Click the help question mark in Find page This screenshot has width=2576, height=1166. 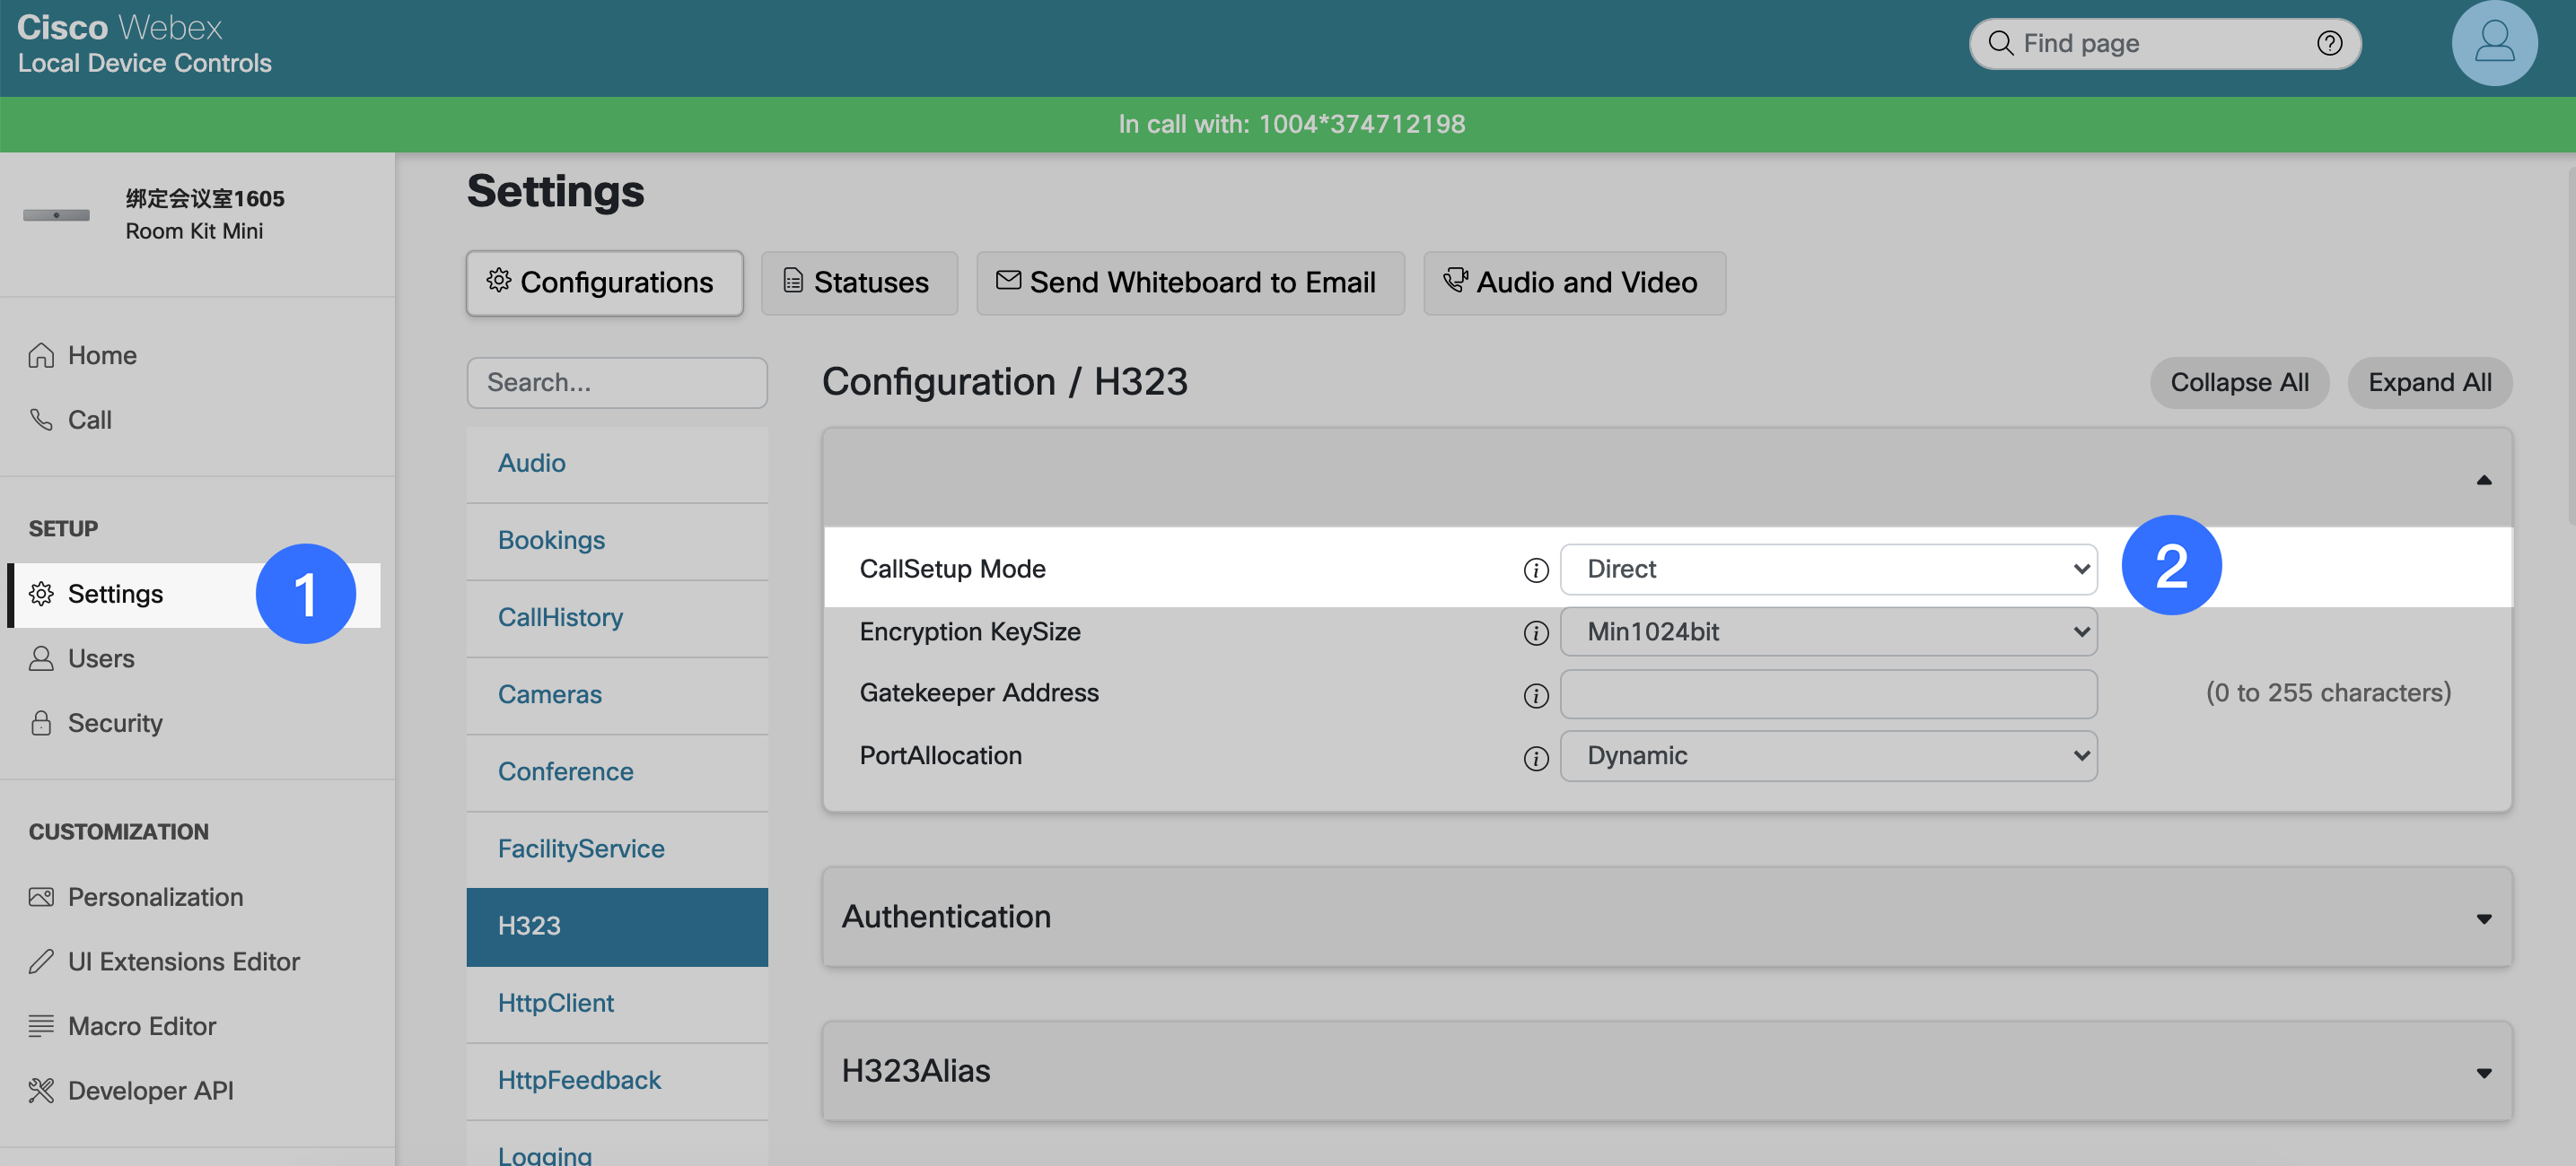[2329, 43]
